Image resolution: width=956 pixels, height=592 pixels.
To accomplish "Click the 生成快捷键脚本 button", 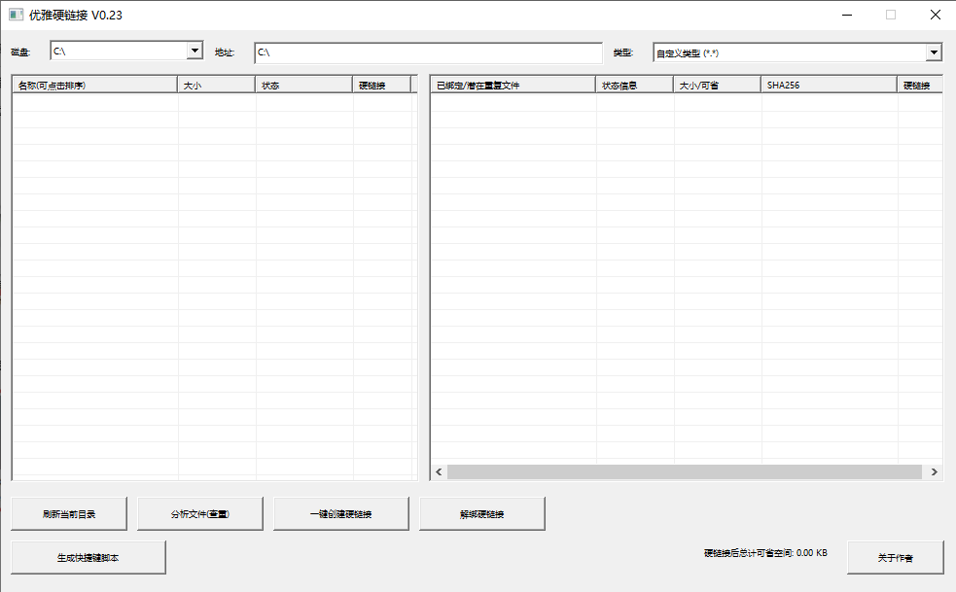I will coord(89,558).
